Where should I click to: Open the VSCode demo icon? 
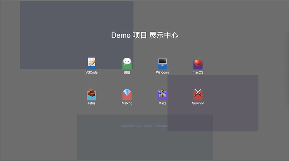91,63
